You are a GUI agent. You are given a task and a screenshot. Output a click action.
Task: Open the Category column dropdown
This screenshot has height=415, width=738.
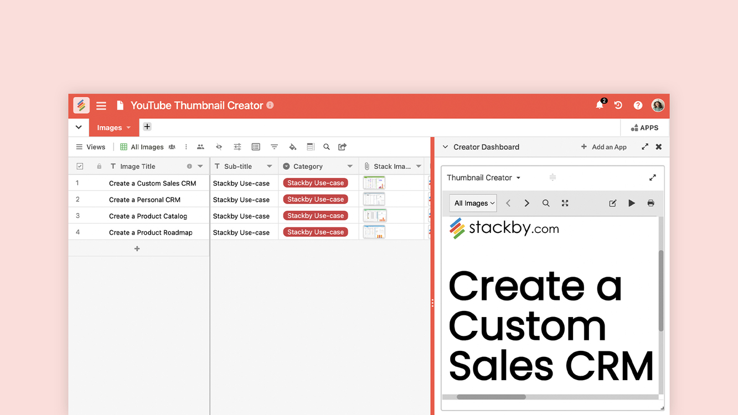tap(350, 166)
